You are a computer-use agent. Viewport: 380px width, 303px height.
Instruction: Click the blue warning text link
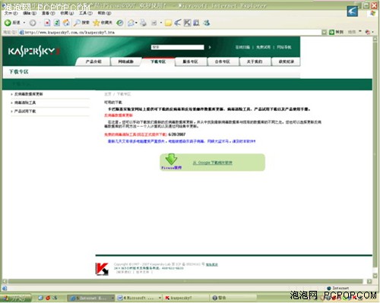pos(182,141)
